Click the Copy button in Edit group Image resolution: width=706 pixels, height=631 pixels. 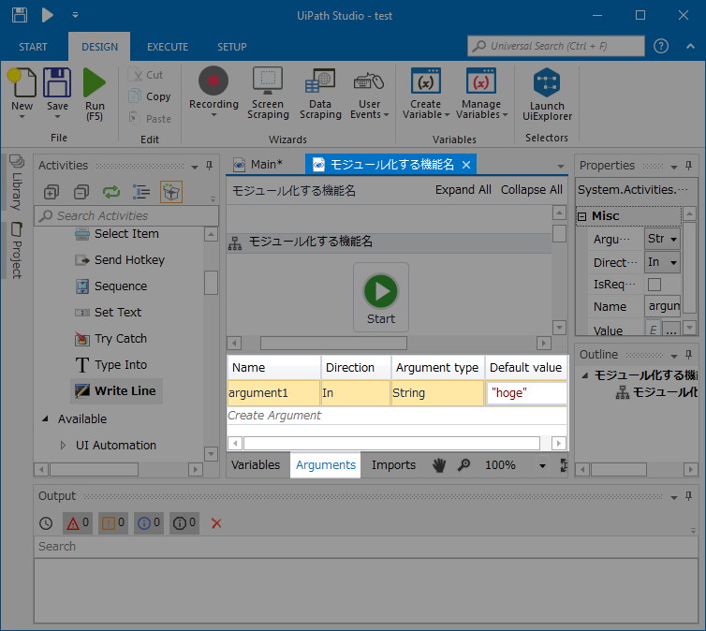coord(150,96)
